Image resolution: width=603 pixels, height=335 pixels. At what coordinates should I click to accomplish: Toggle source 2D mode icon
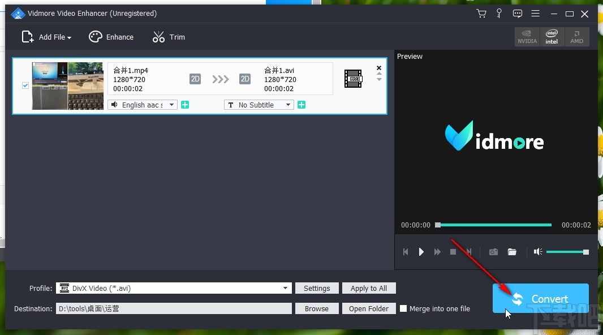click(x=195, y=79)
